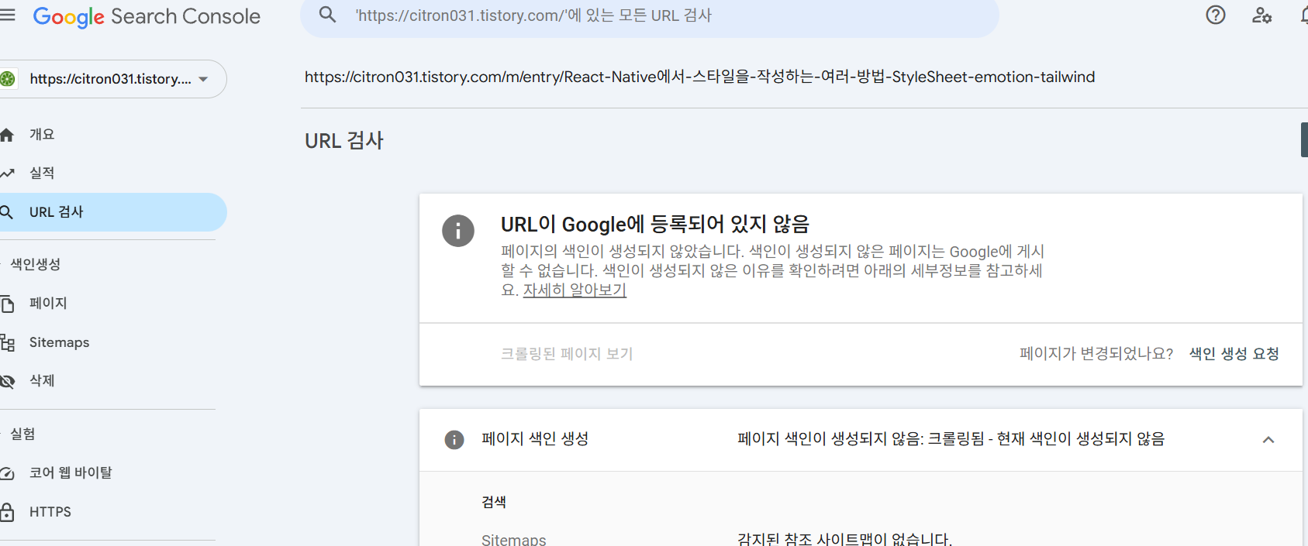Click the 감지된 참조 사이트맵이 없습니다 value
The height and width of the screenshot is (546, 1308).
click(x=844, y=539)
